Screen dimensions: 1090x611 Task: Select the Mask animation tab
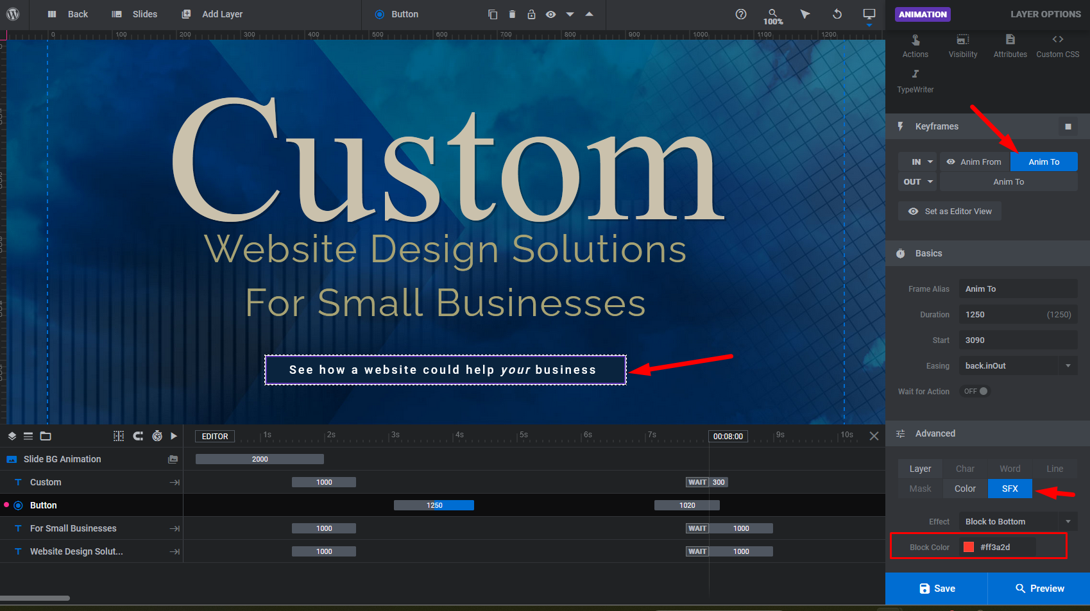click(x=920, y=489)
